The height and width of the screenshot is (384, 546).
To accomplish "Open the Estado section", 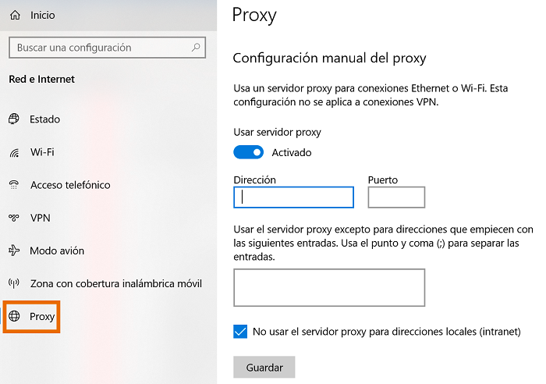I will [44, 119].
